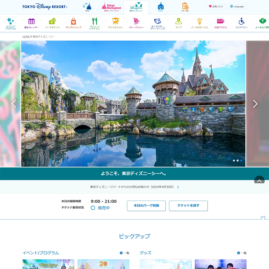Show the next carousel slide
269x269 pixels.
point(255,104)
